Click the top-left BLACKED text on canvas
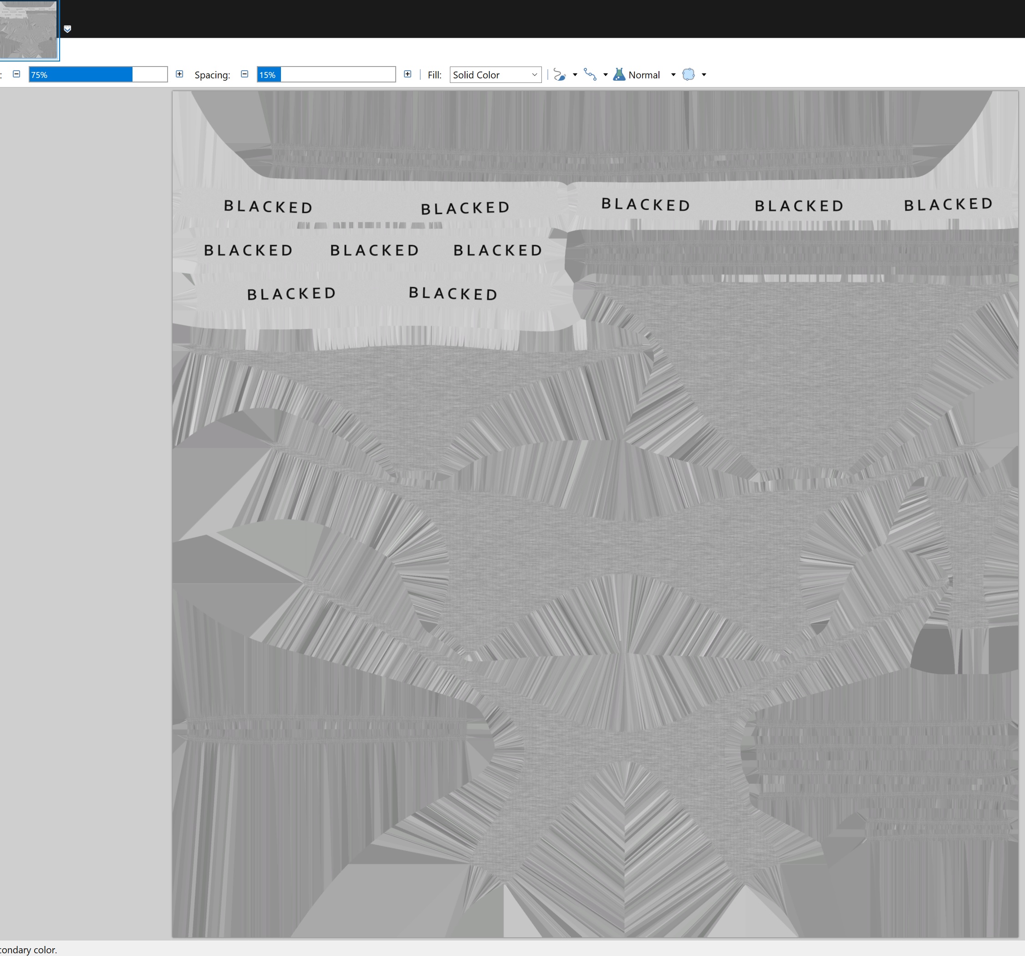Screen dimensions: 1025x956 click(268, 207)
